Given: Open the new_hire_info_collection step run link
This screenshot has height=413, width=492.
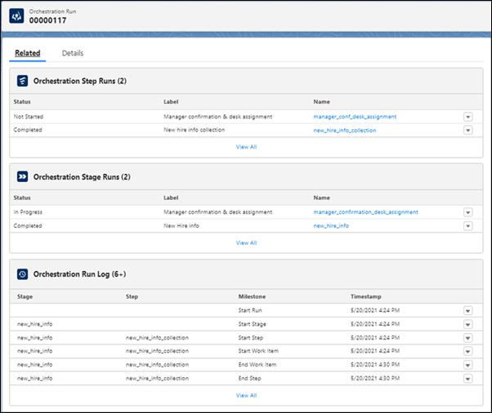Looking at the screenshot, I should tap(345, 131).
